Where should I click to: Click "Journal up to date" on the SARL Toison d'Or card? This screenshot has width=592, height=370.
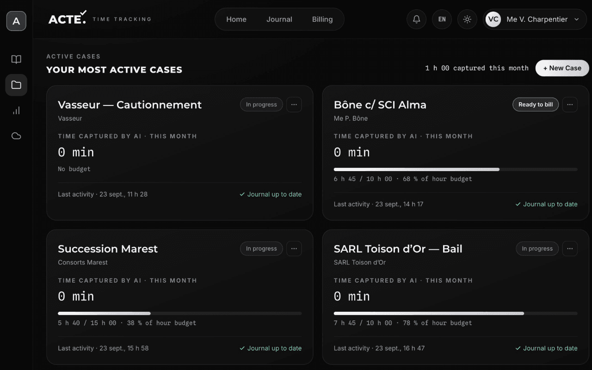tap(546, 348)
